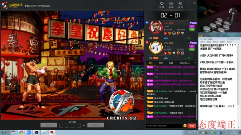Click the green ping indicator for OTC-吖王
Viewport: 241px width, 135px height.
pyautogui.click(x=188, y=58)
